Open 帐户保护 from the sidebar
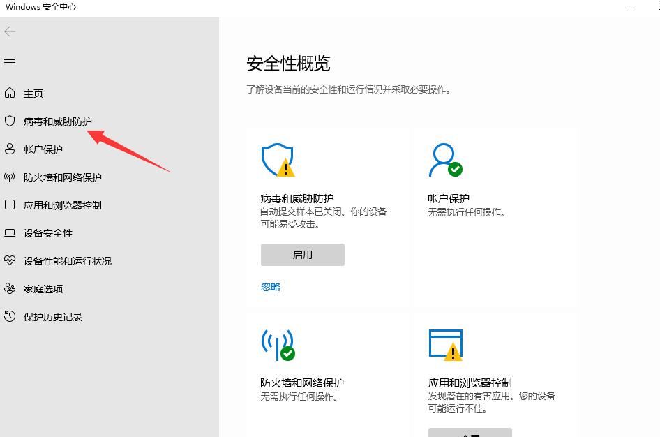The width and height of the screenshot is (660, 437). [x=43, y=149]
